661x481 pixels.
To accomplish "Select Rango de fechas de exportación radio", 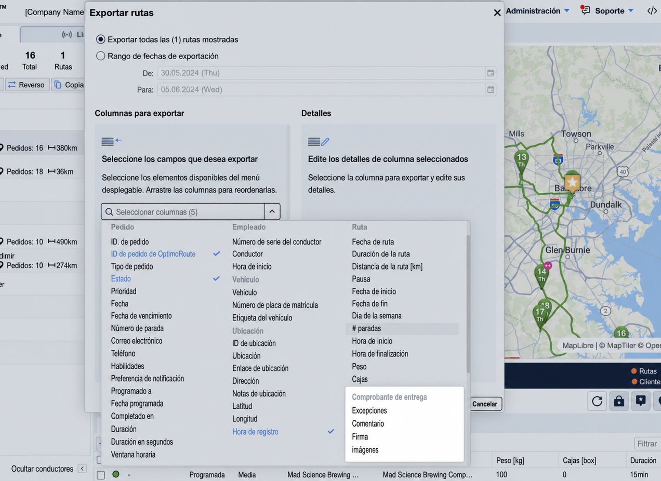I will [x=100, y=56].
